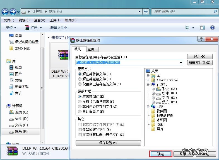The image size is (219, 160).
Task: Open 迅雷下载 library in sidebar
Action: (19, 87)
